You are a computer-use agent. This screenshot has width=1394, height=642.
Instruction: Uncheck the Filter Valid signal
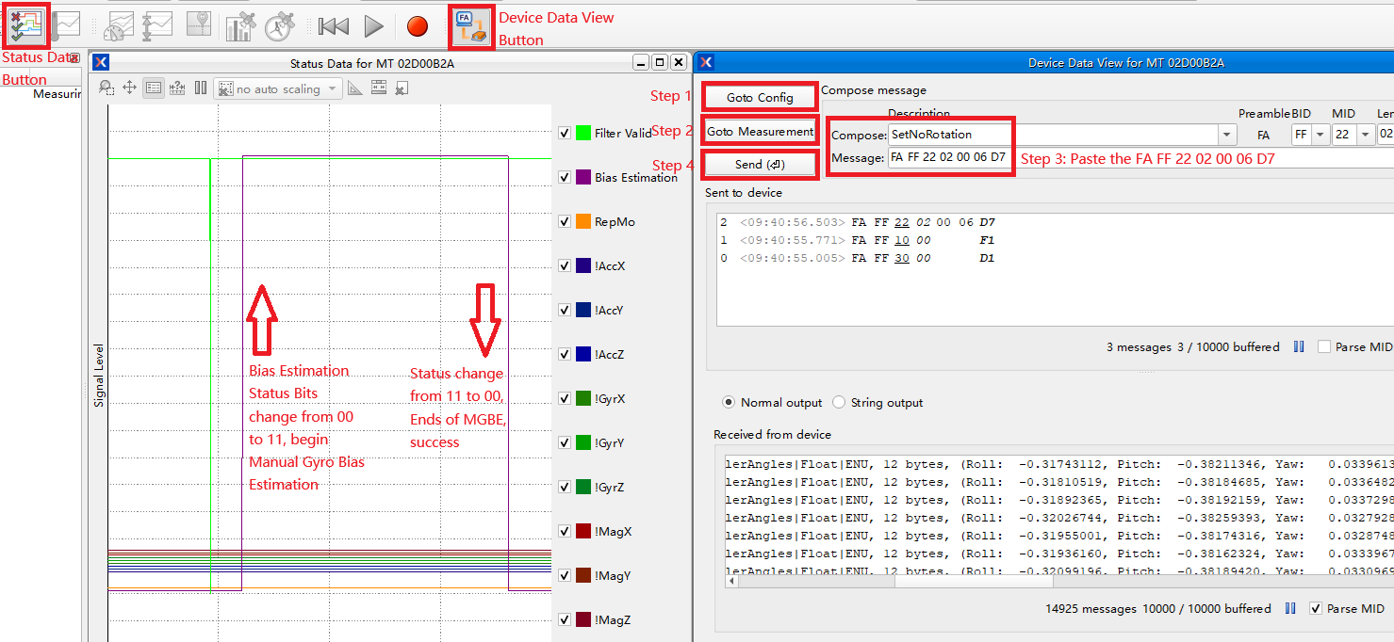click(564, 132)
